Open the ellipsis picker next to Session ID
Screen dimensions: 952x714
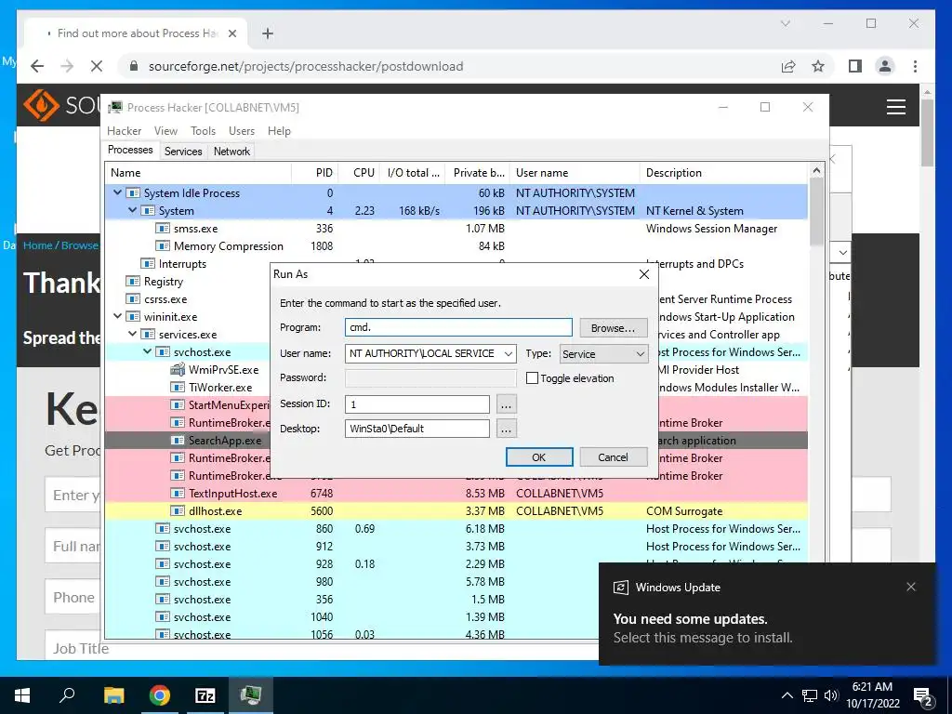pos(507,403)
